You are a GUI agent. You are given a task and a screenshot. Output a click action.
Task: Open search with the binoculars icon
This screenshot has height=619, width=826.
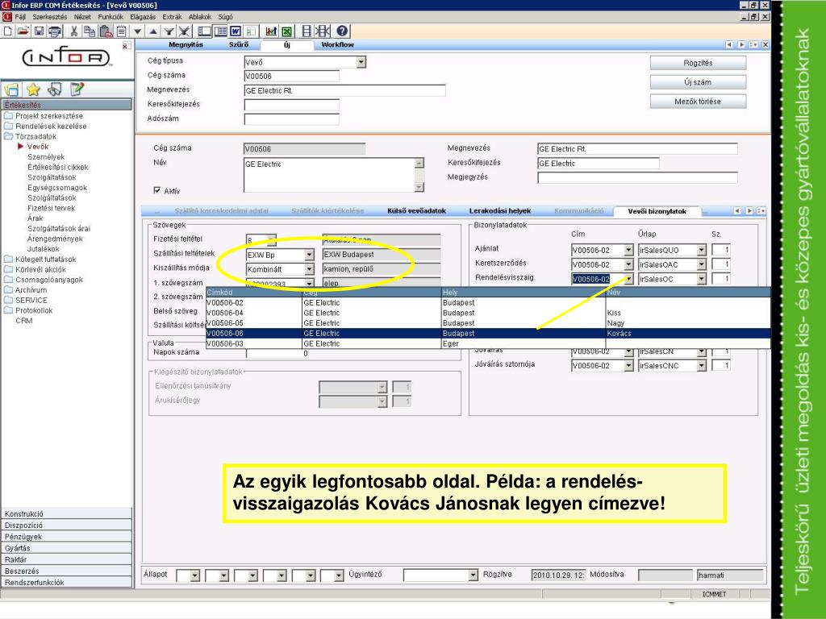pos(55,89)
